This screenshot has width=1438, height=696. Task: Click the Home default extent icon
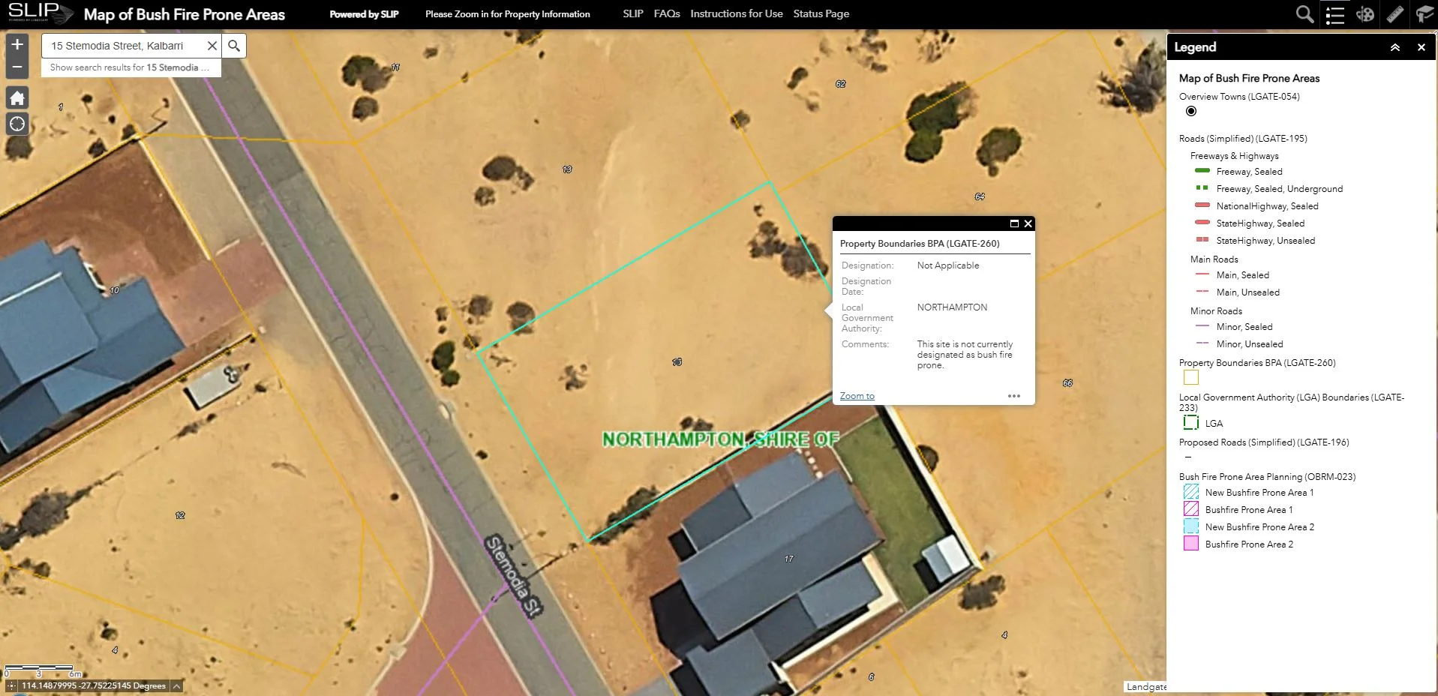click(x=17, y=97)
